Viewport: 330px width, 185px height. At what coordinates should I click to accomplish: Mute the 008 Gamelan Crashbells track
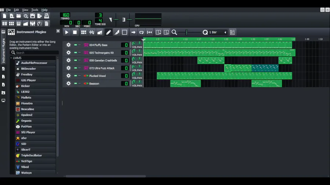coord(75,60)
